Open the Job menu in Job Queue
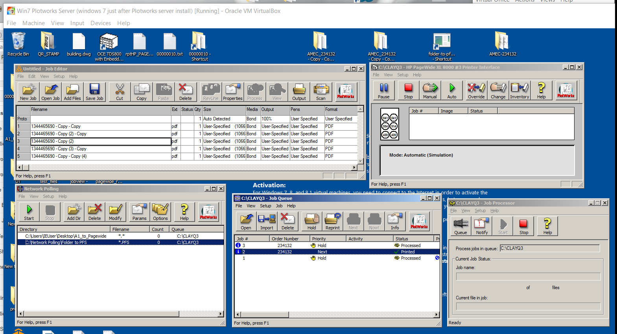 pyautogui.click(x=279, y=206)
